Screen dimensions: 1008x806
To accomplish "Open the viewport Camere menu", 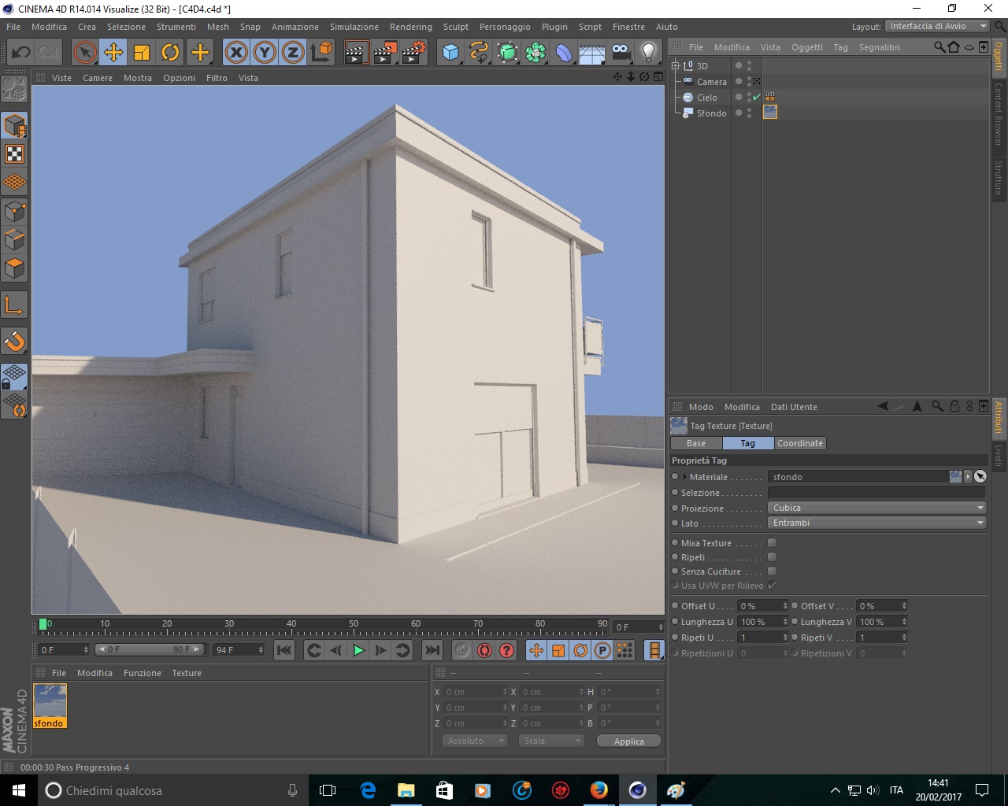I will pyautogui.click(x=98, y=78).
